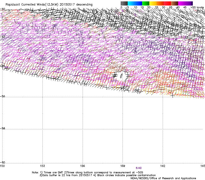Click the brown 35-40 knots legend segment
Screen dimensions: 205x180
coord(175,3)
